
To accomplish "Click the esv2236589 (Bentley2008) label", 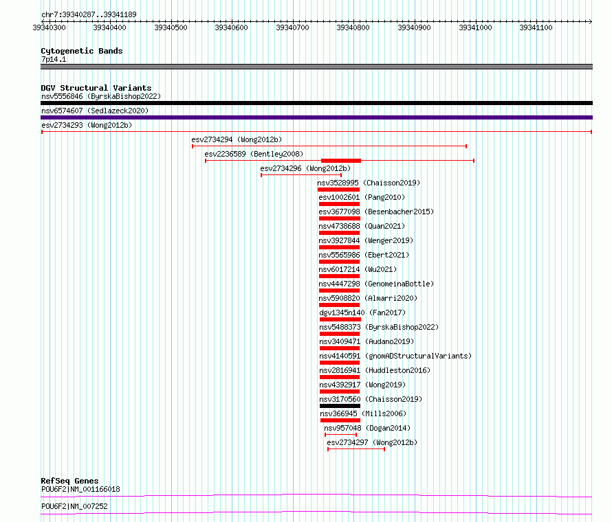I will click(254, 154).
